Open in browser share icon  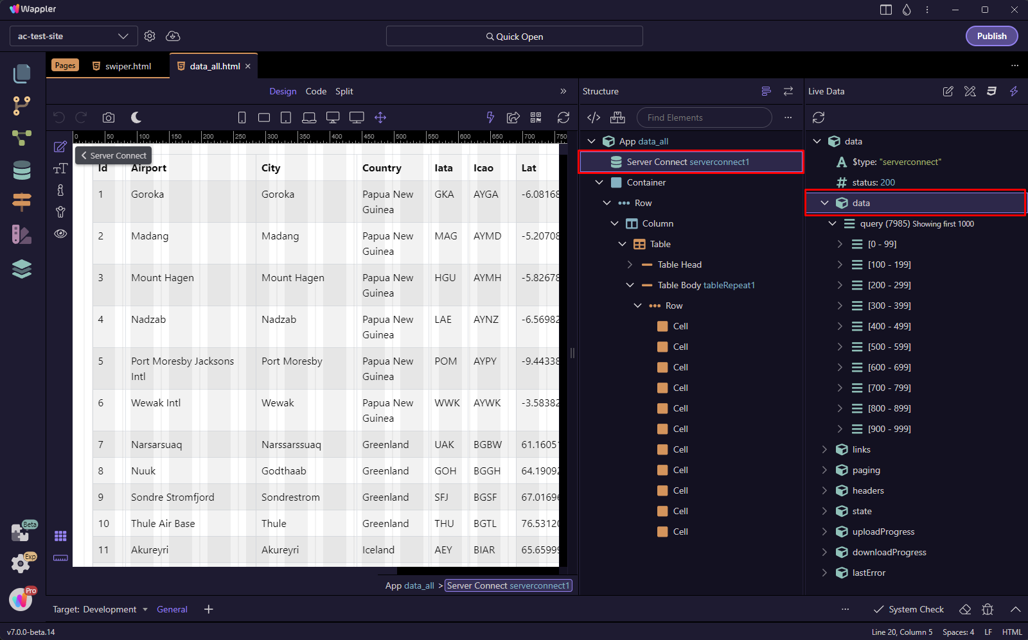[513, 117]
